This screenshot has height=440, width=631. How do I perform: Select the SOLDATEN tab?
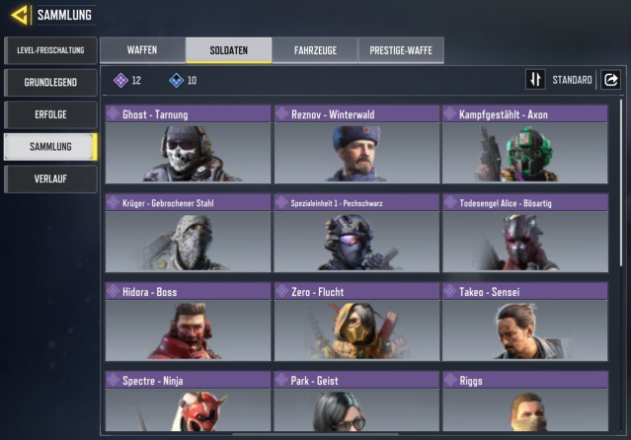(x=228, y=50)
